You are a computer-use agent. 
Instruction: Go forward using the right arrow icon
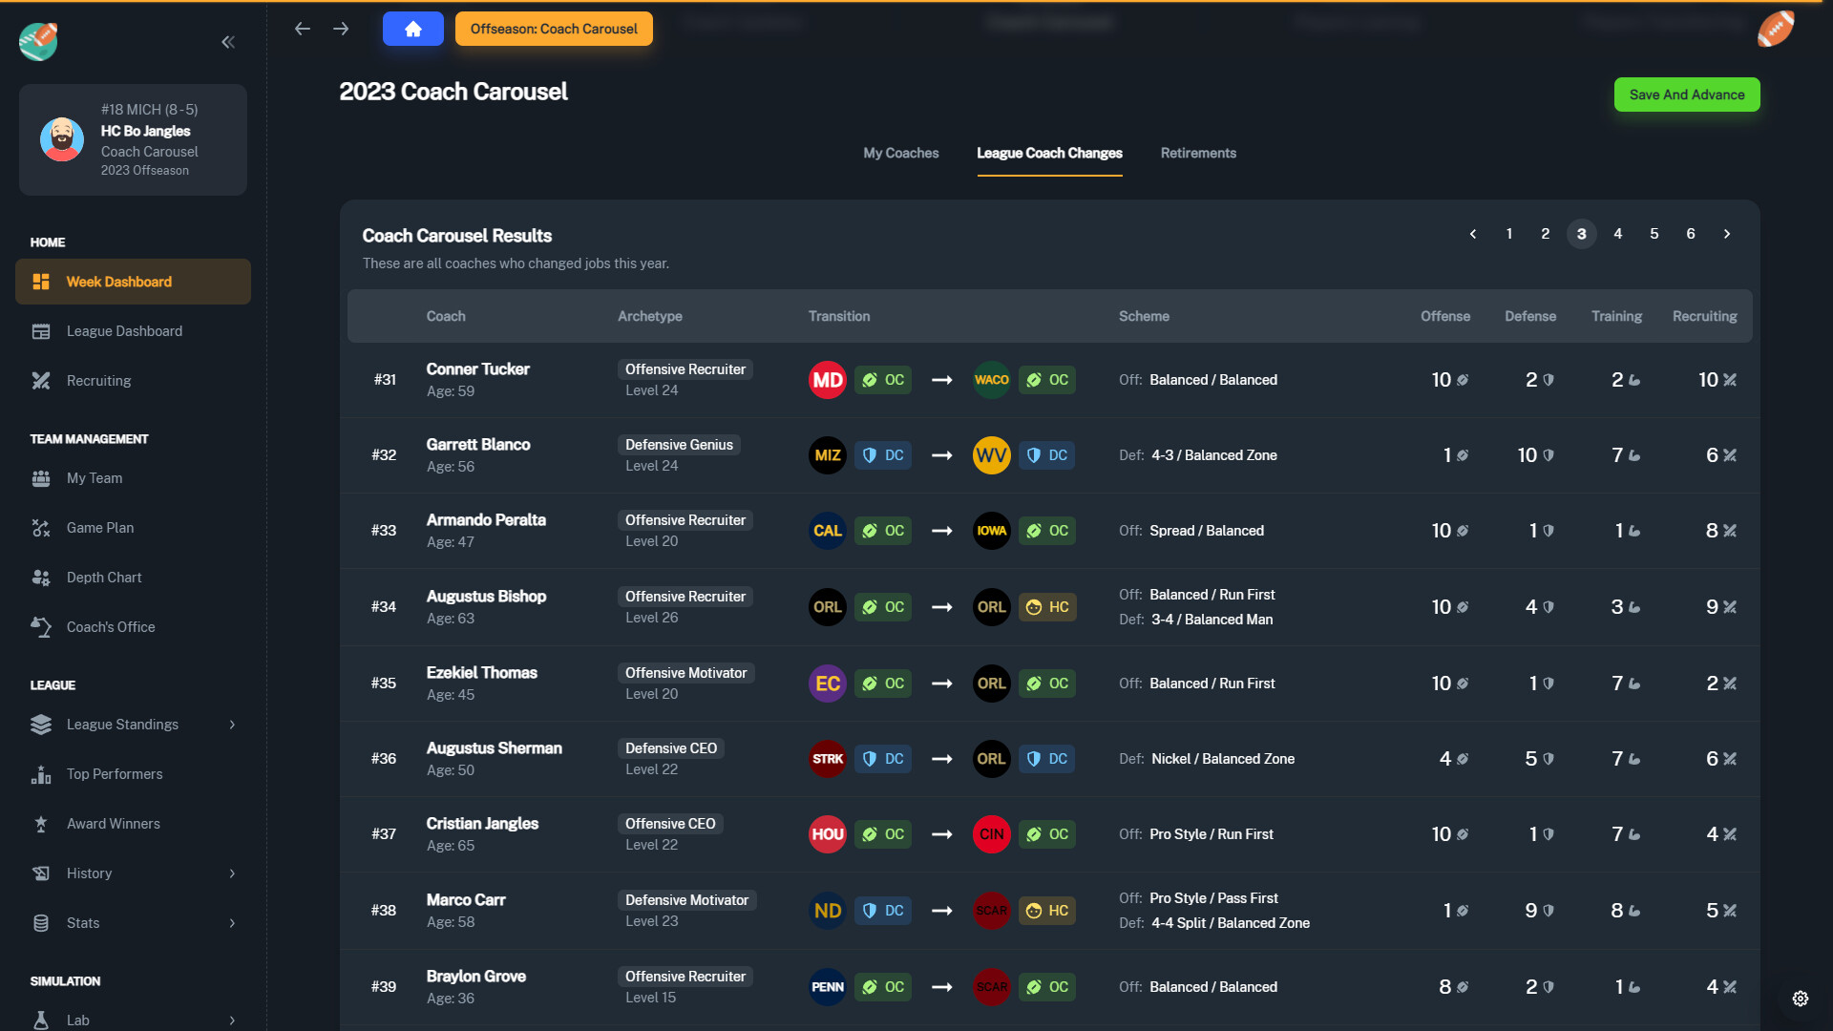click(x=341, y=29)
